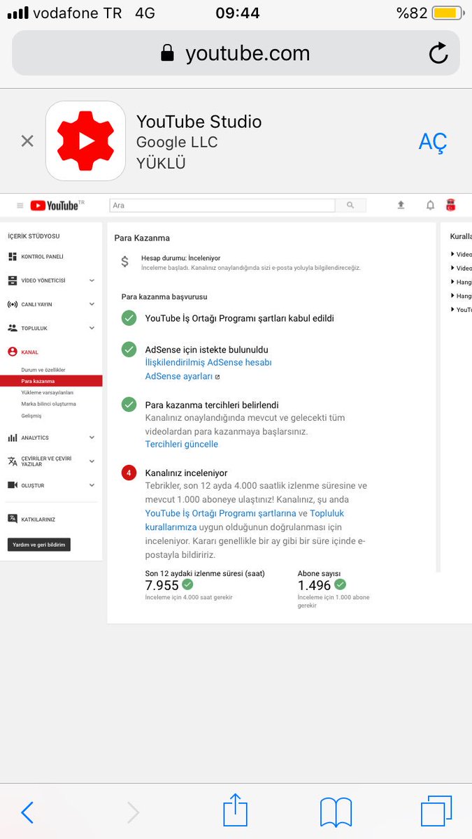Select Para kazanma sidebar item

click(51, 381)
